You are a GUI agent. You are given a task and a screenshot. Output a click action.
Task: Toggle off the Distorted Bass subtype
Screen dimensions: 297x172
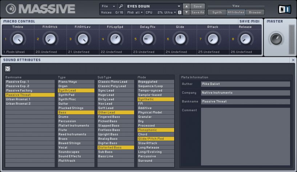pyautogui.click(x=116, y=148)
